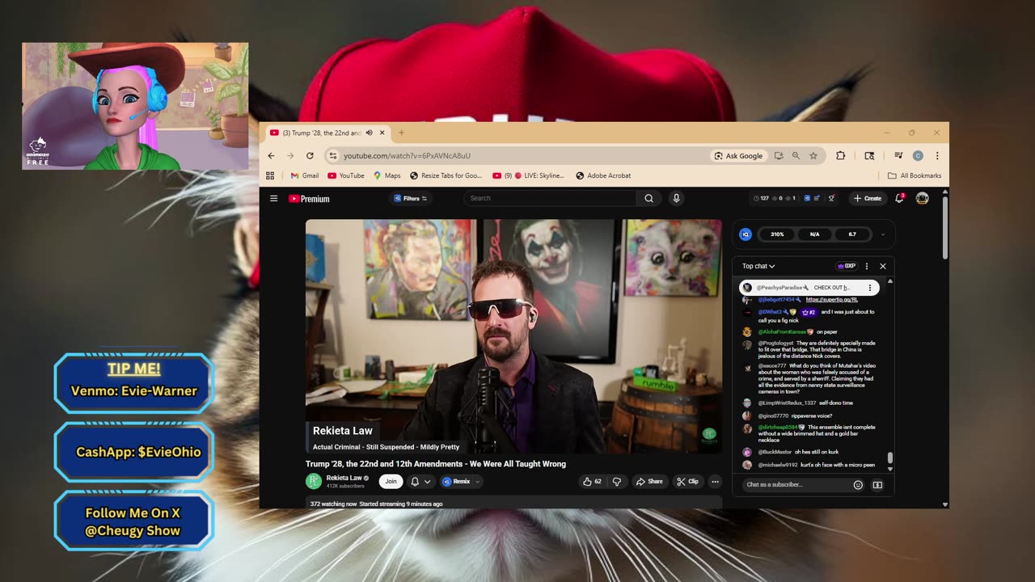Open the pinned message three-dot menu

coord(870,288)
